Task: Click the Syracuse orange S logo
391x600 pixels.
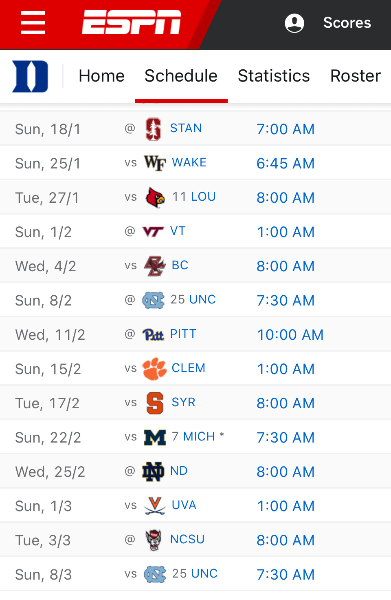Action: point(155,403)
